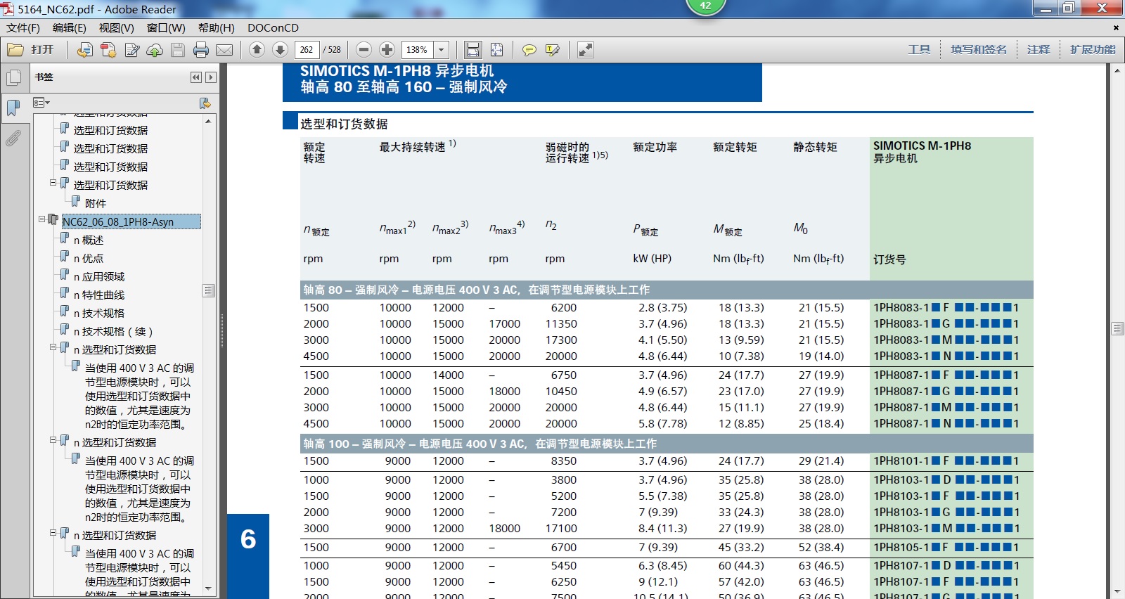1125x599 pixels.
Task: Click the order number starting with 1PH8105-1
Action: point(946,548)
